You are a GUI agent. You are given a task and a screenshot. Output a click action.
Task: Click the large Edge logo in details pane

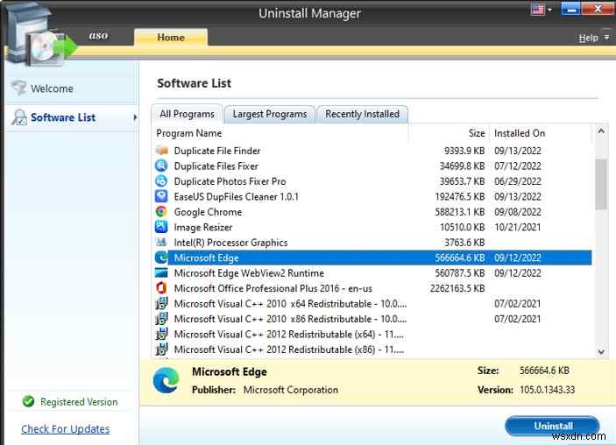(166, 380)
